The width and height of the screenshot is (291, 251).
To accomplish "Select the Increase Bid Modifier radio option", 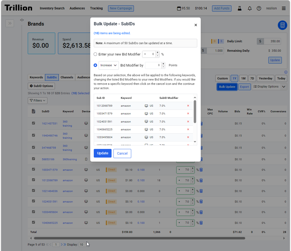I will (x=95, y=65).
